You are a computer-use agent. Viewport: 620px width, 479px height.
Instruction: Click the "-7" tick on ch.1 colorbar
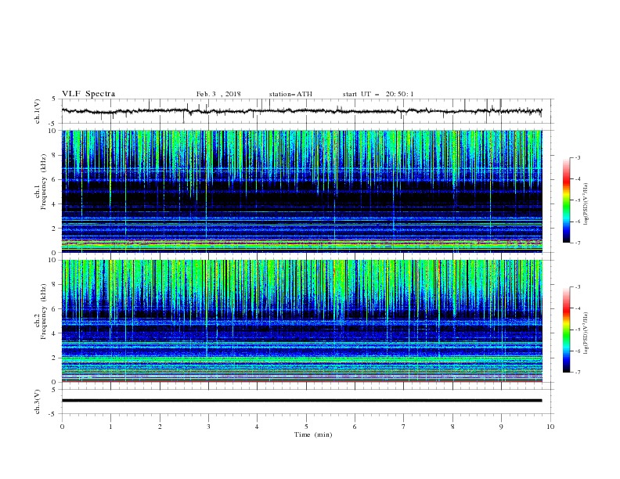578,243
